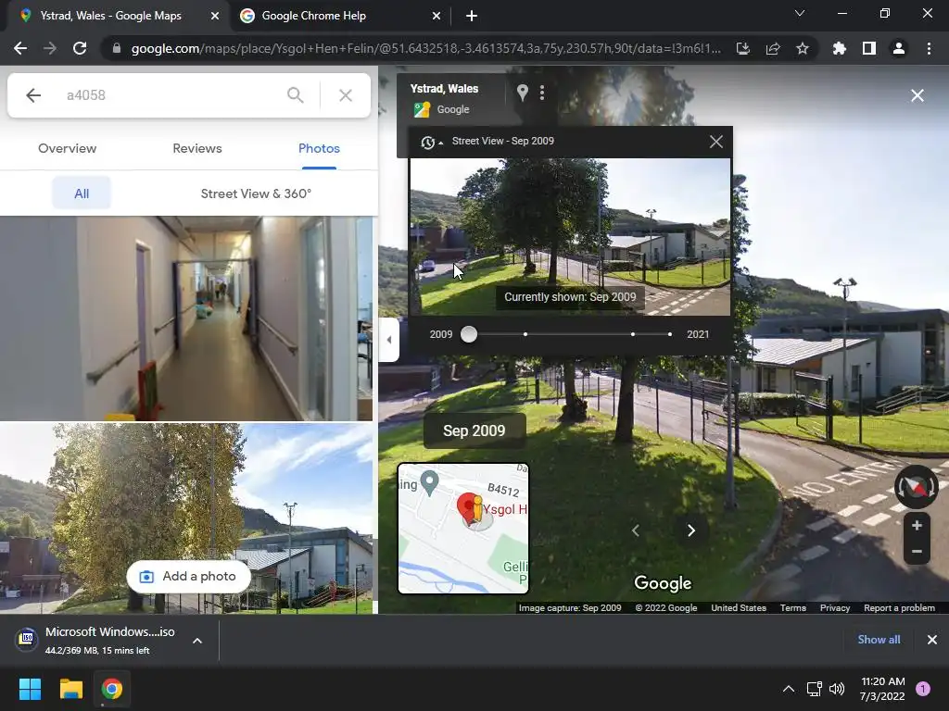The height and width of the screenshot is (711, 949).
Task: Show hidden system tray icons
Action: pyautogui.click(x=788, y=689)
